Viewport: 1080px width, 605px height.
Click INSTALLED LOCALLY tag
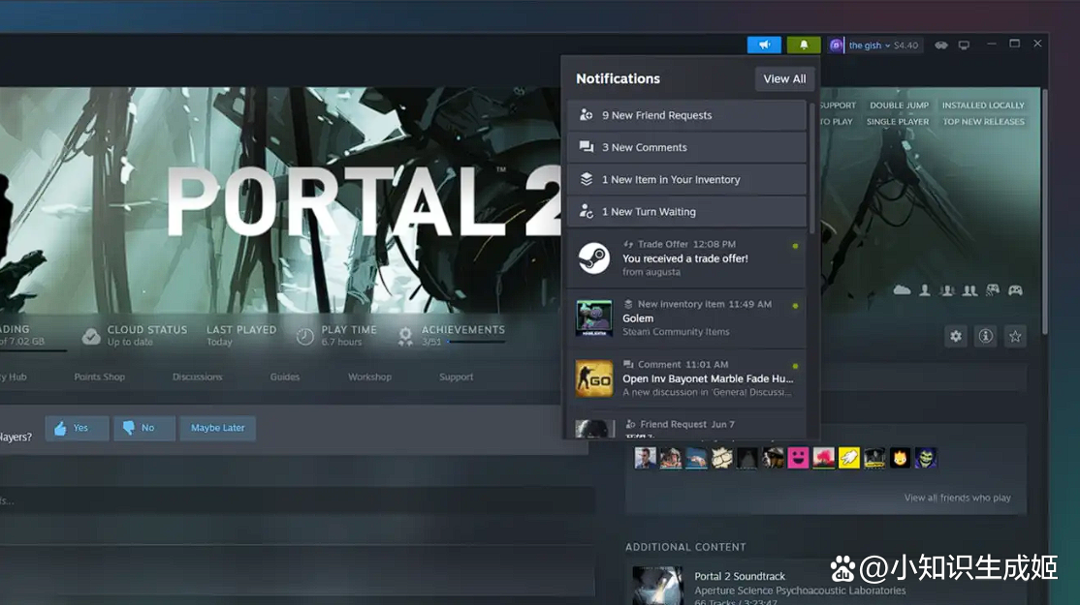tap(983, 106)
